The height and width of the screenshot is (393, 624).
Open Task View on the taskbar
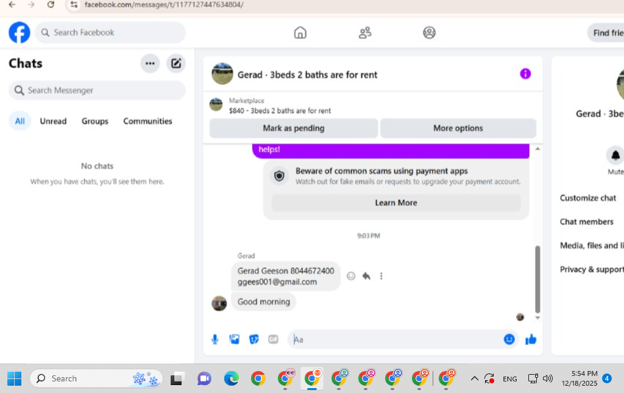click(x=177, y=378)
